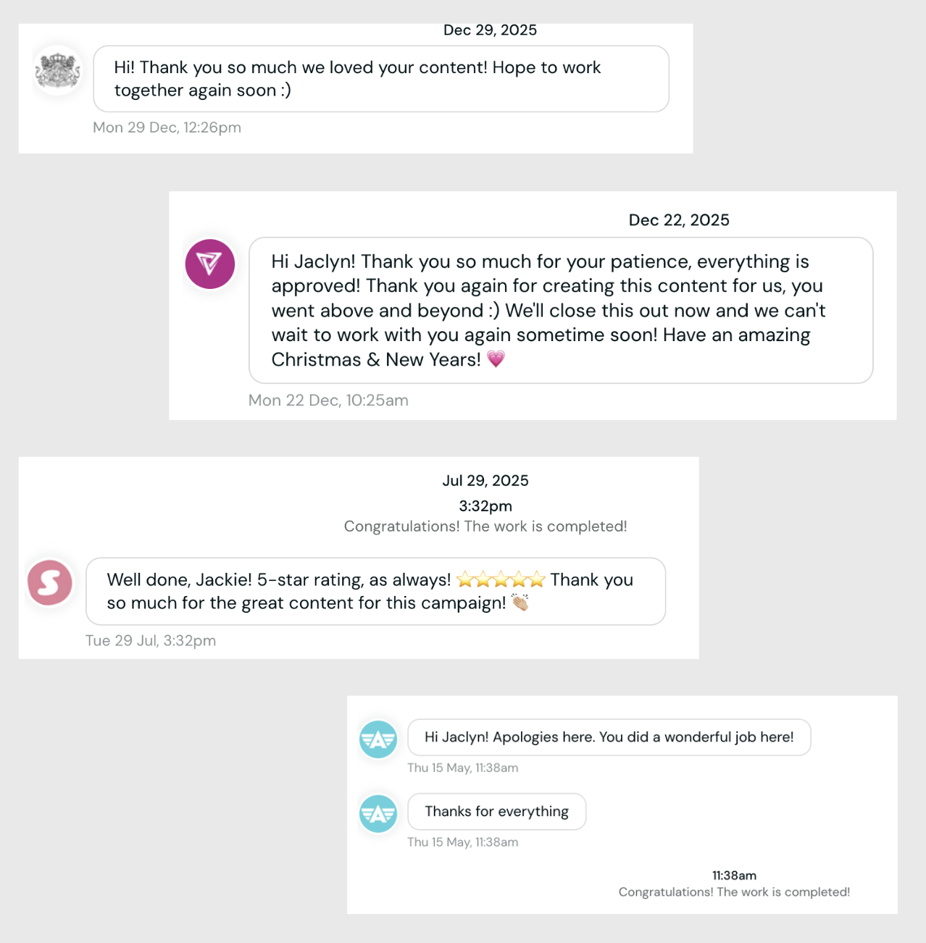
Task: Click the 'Dec 22, 2025' date header
Action: pyautogui.click(x=679, y=220)
